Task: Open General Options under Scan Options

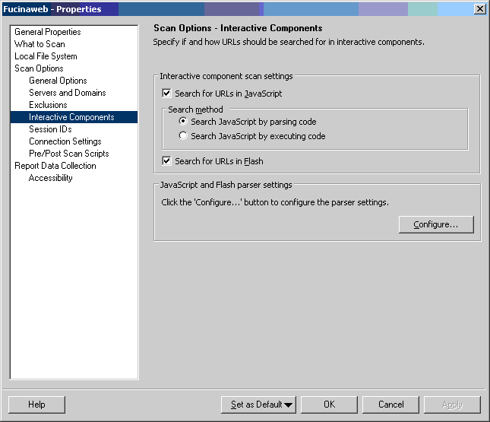Action: pyautogui.click(x=58, y=81)
